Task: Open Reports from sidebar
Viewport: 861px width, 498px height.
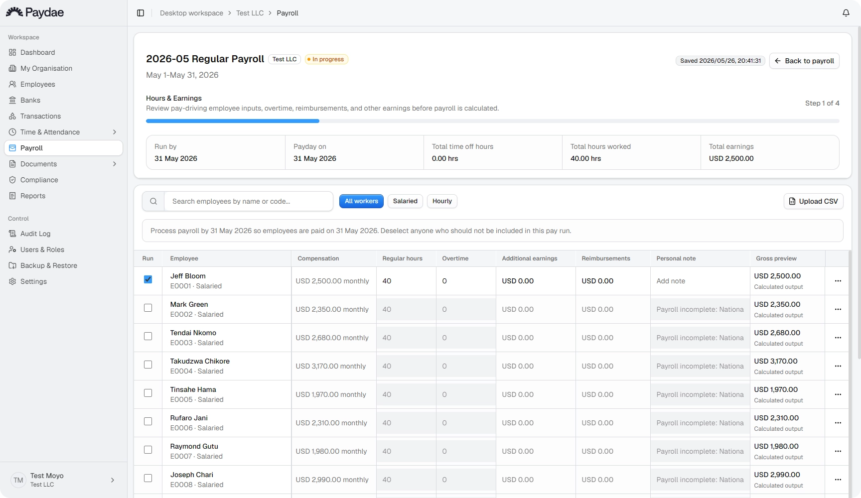Action: 63,196
